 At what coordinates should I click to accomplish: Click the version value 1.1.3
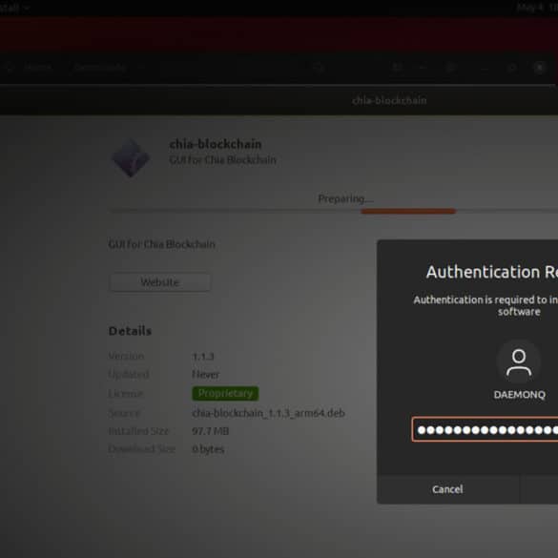(x=203, y=356)
